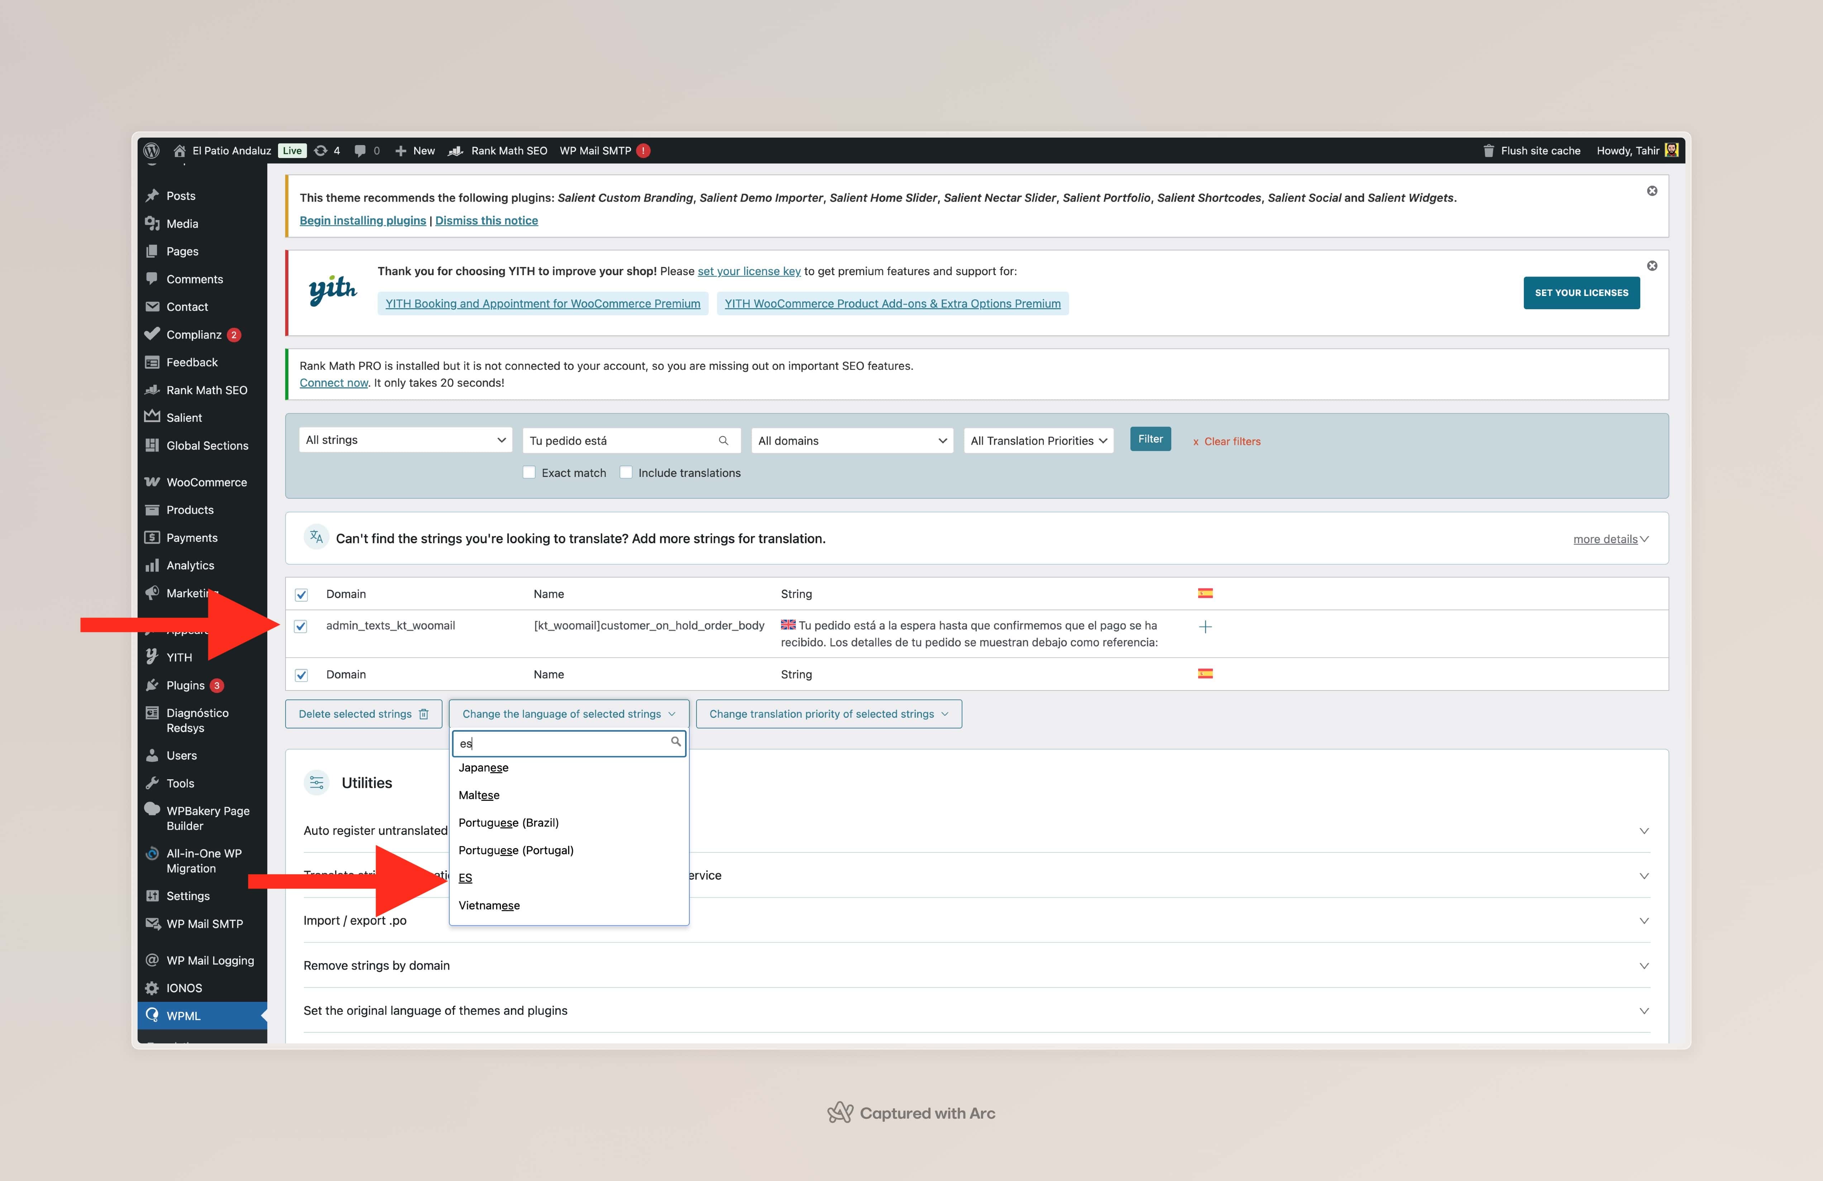Open the All domains dropdown
The width and height of the screenshot is (1823, 1181).
(x=852, y=440)
